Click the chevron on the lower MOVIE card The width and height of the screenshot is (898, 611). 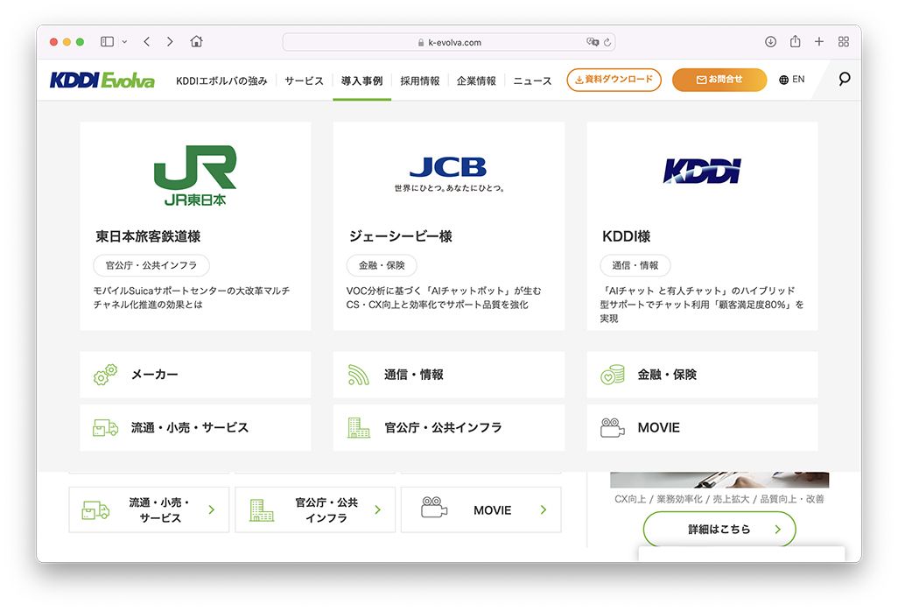coord(544,509)
